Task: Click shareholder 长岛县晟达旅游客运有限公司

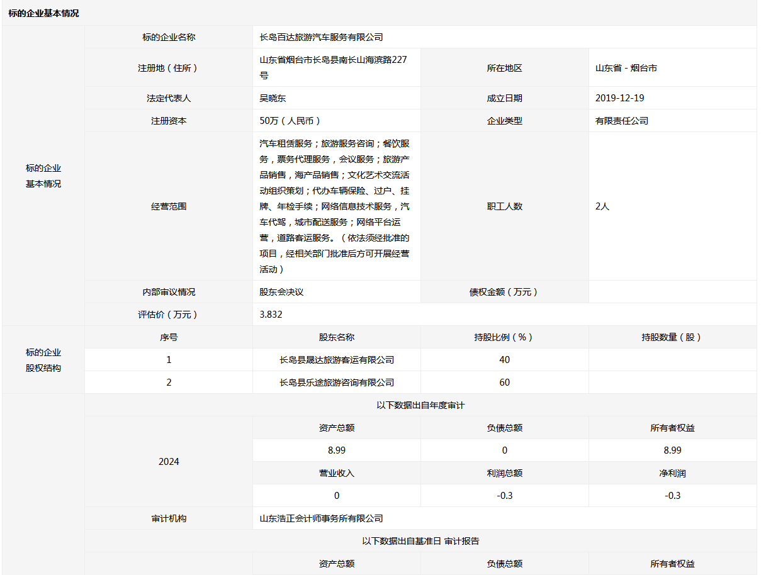Action: [x=337, y=360]
